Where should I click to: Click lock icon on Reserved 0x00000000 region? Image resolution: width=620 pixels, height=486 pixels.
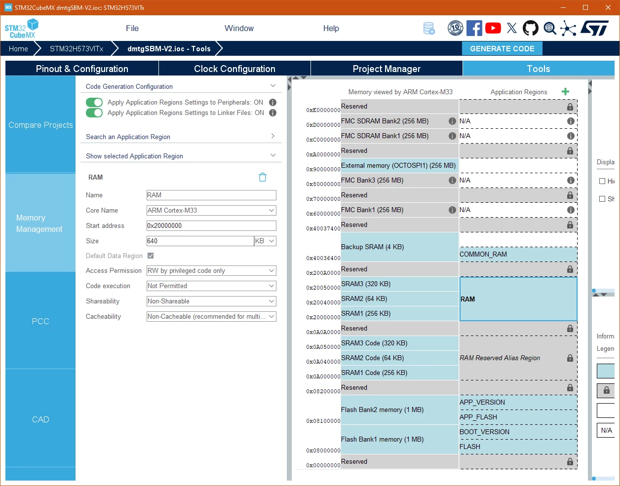[x=570, y=461]
